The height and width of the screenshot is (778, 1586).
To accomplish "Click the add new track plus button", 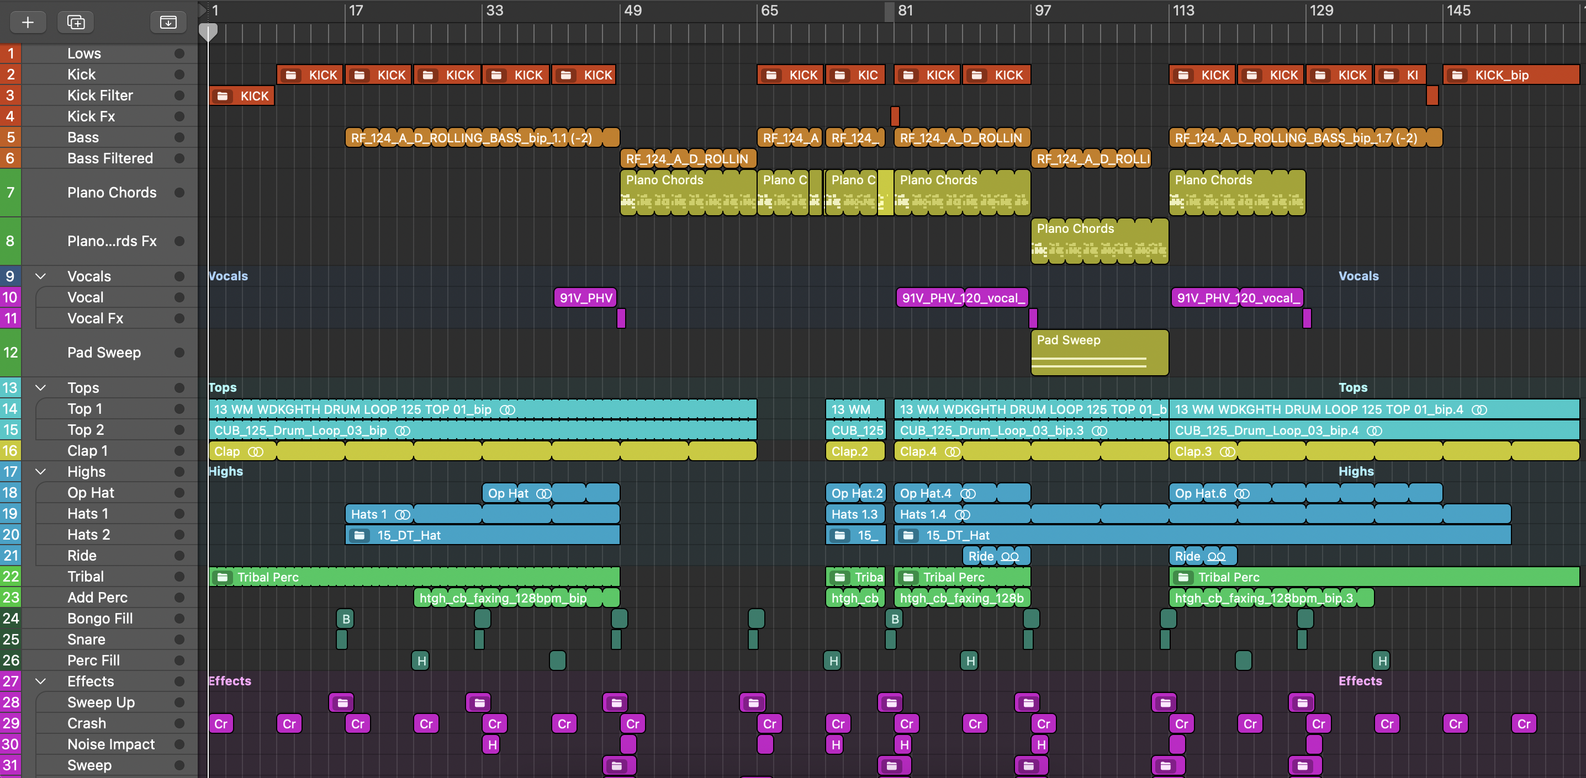I will point(28,22).
